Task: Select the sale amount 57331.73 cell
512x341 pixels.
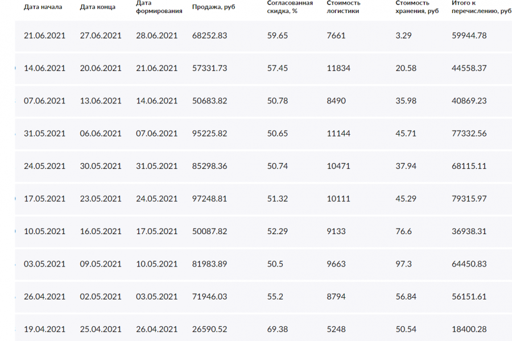Action: [210, 68]
